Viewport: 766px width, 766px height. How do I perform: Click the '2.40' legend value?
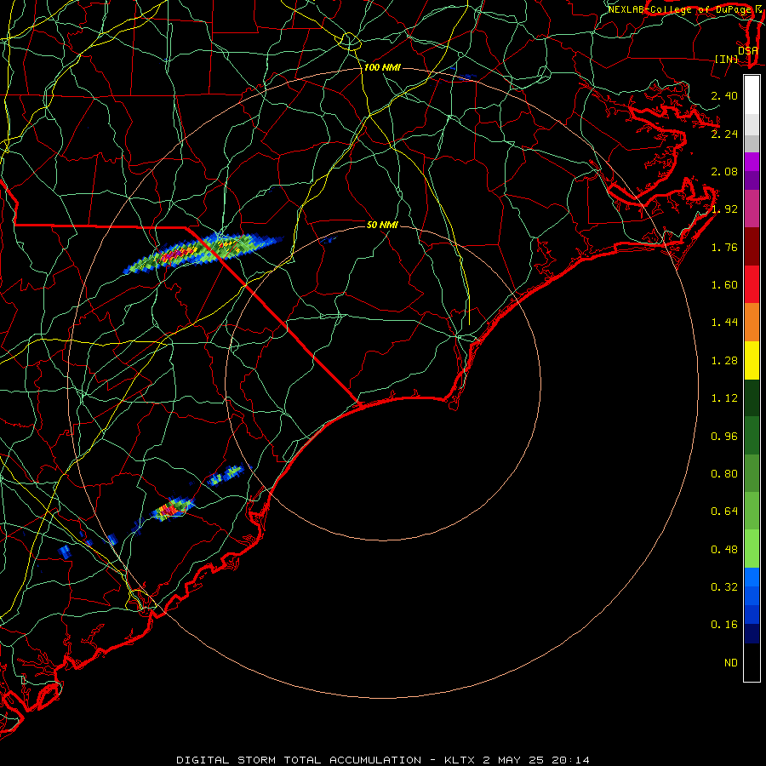724,95
